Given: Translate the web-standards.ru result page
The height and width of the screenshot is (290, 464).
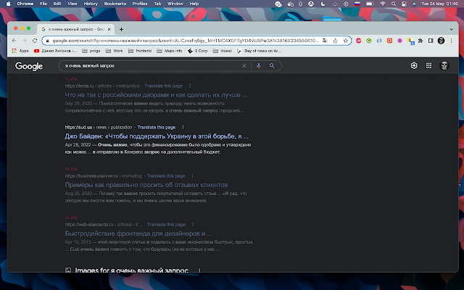Looking at the screenshot, I should (x=166, y=224).
